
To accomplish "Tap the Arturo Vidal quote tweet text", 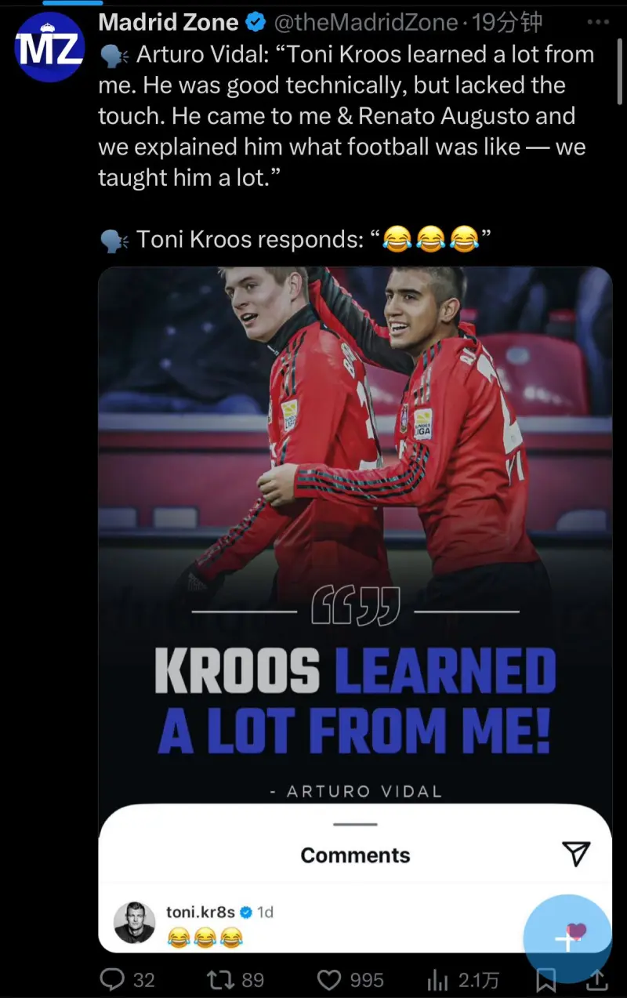I will click(345, 116).
